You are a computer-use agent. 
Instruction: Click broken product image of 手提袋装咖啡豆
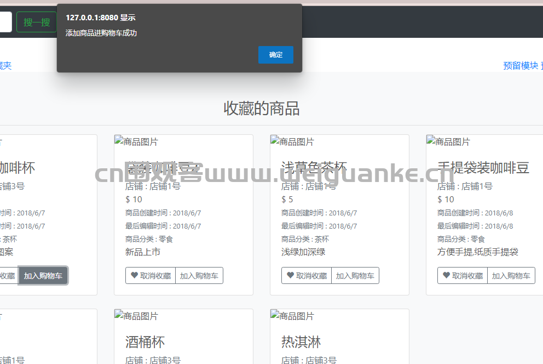click(x=448, y=141)
